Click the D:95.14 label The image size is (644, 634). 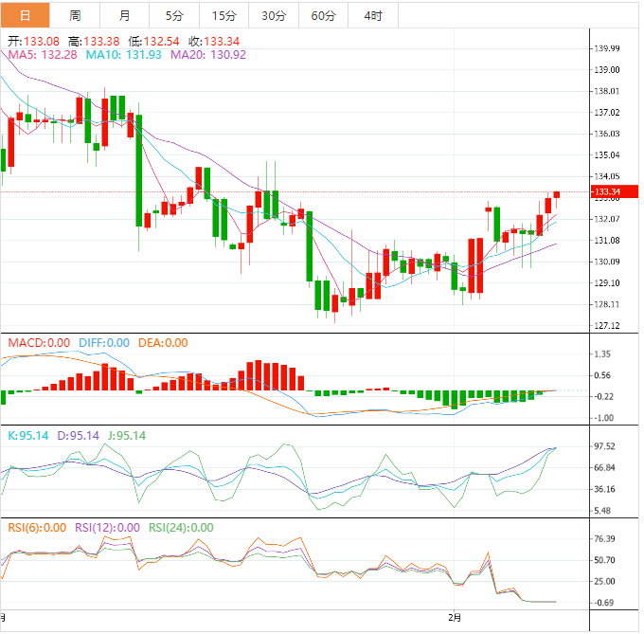pos(78,436)
